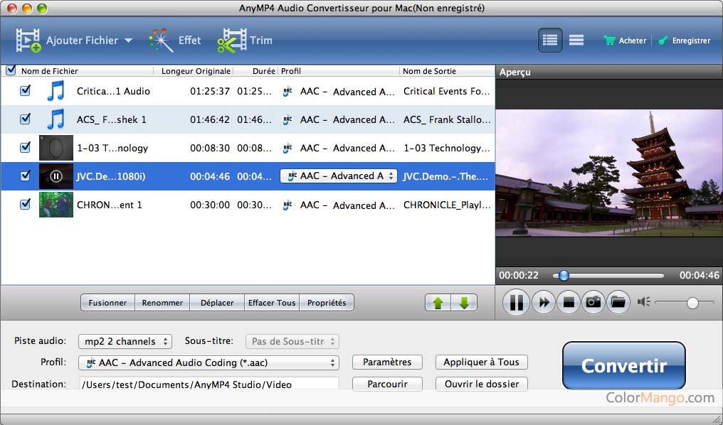The image size is (723, 425).
Task: Click output name JVC.Demo.-.The....
Action: [445, 176]
